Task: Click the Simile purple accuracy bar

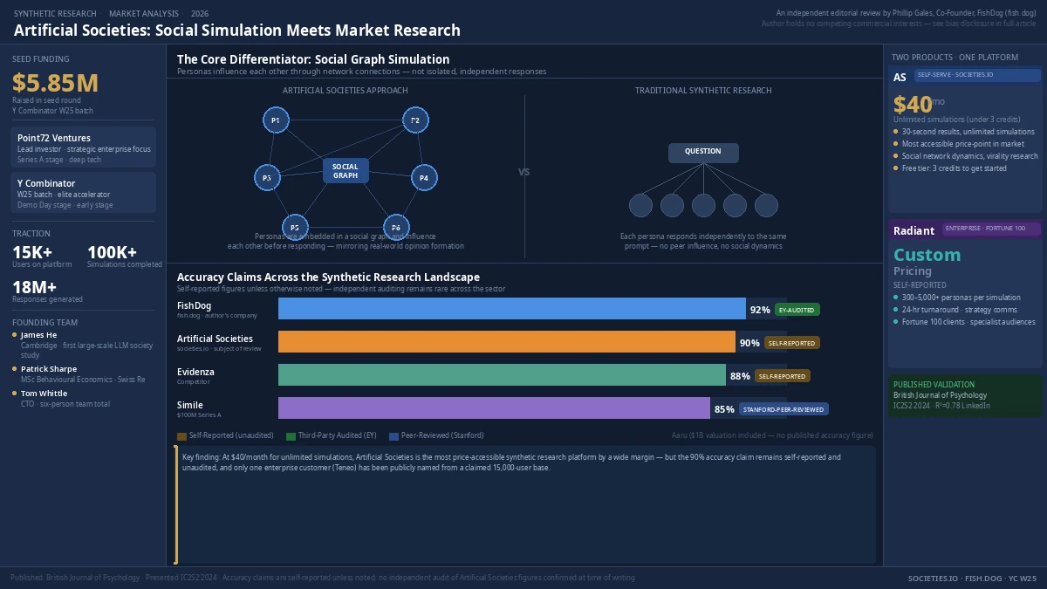Action: [494, 408]
